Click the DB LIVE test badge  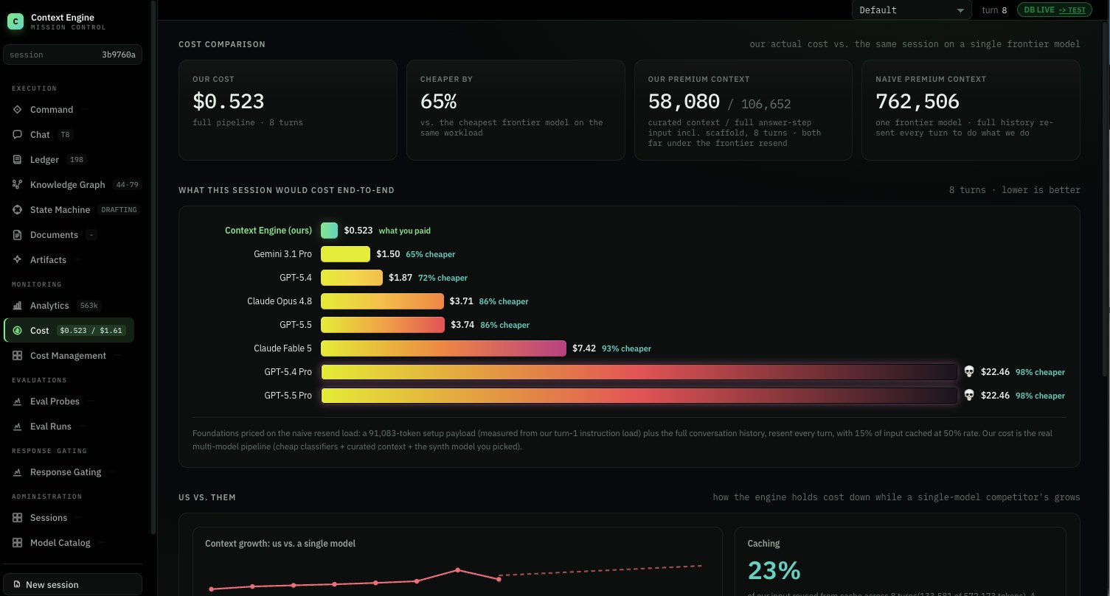coord(1054,10)
